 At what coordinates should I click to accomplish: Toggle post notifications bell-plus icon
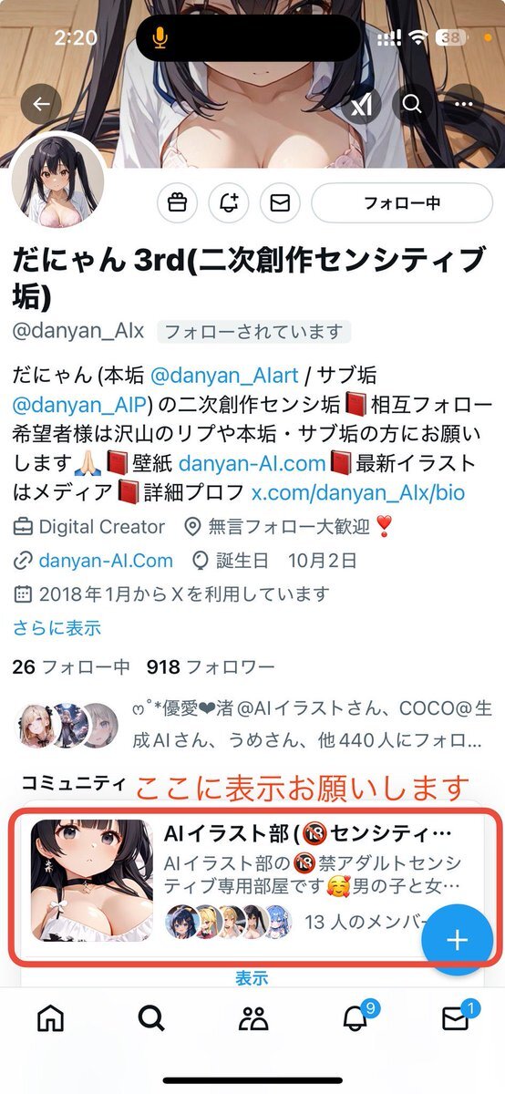coord(229,203)
